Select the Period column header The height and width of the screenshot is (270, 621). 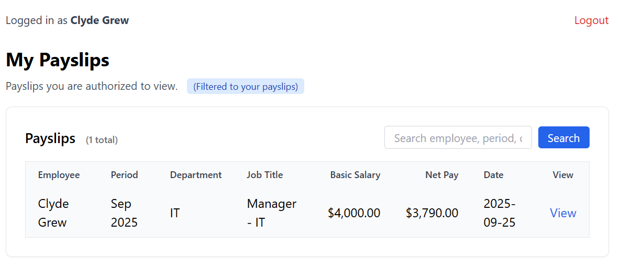(124, 175)
